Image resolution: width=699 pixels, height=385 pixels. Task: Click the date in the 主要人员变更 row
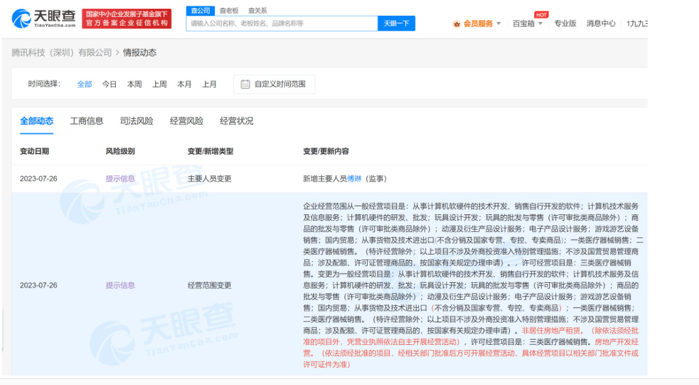[38, 179]
